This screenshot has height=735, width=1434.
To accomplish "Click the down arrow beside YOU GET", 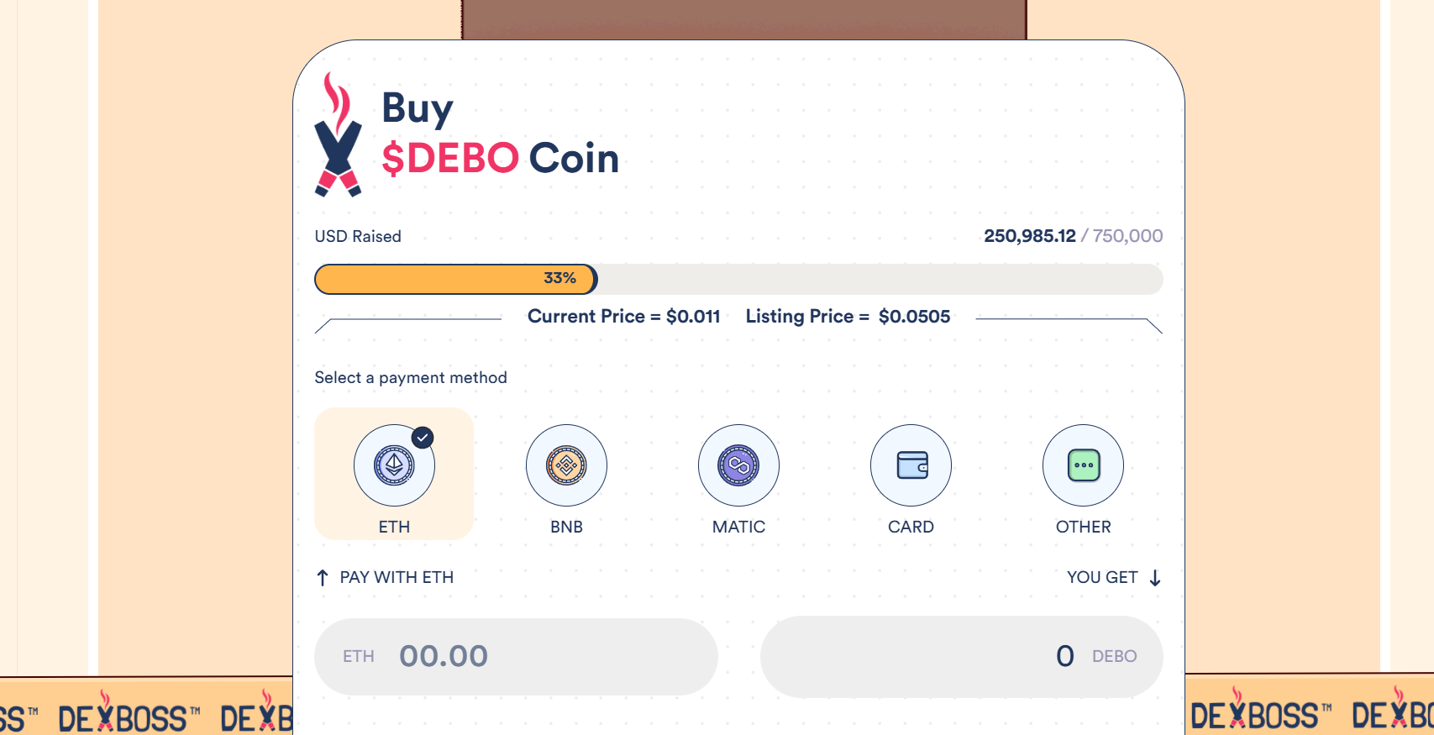I will [x=1155, y=578].
